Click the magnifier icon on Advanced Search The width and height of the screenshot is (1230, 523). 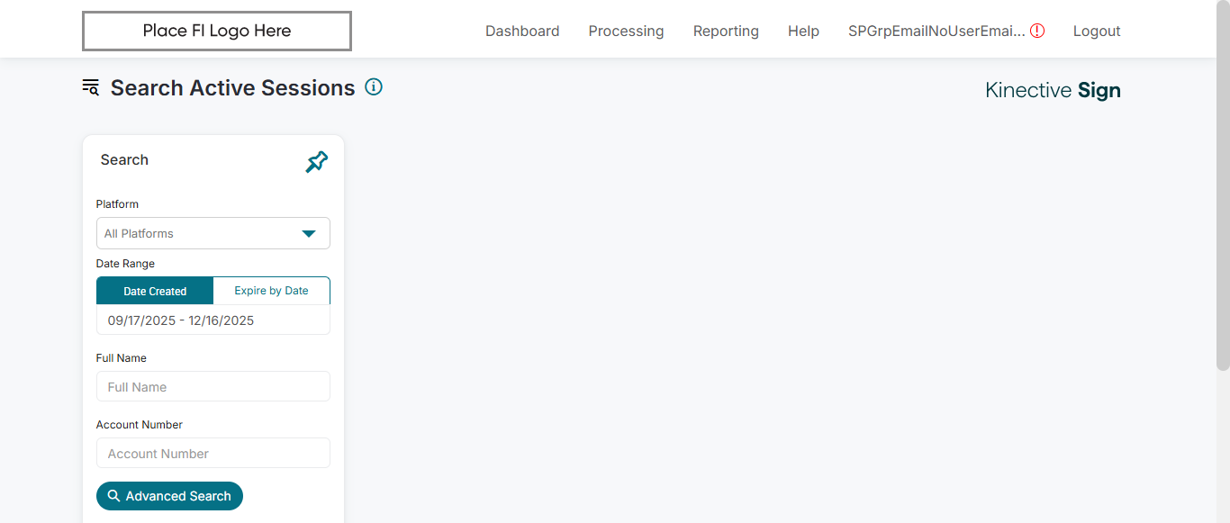tap(113, 496)
